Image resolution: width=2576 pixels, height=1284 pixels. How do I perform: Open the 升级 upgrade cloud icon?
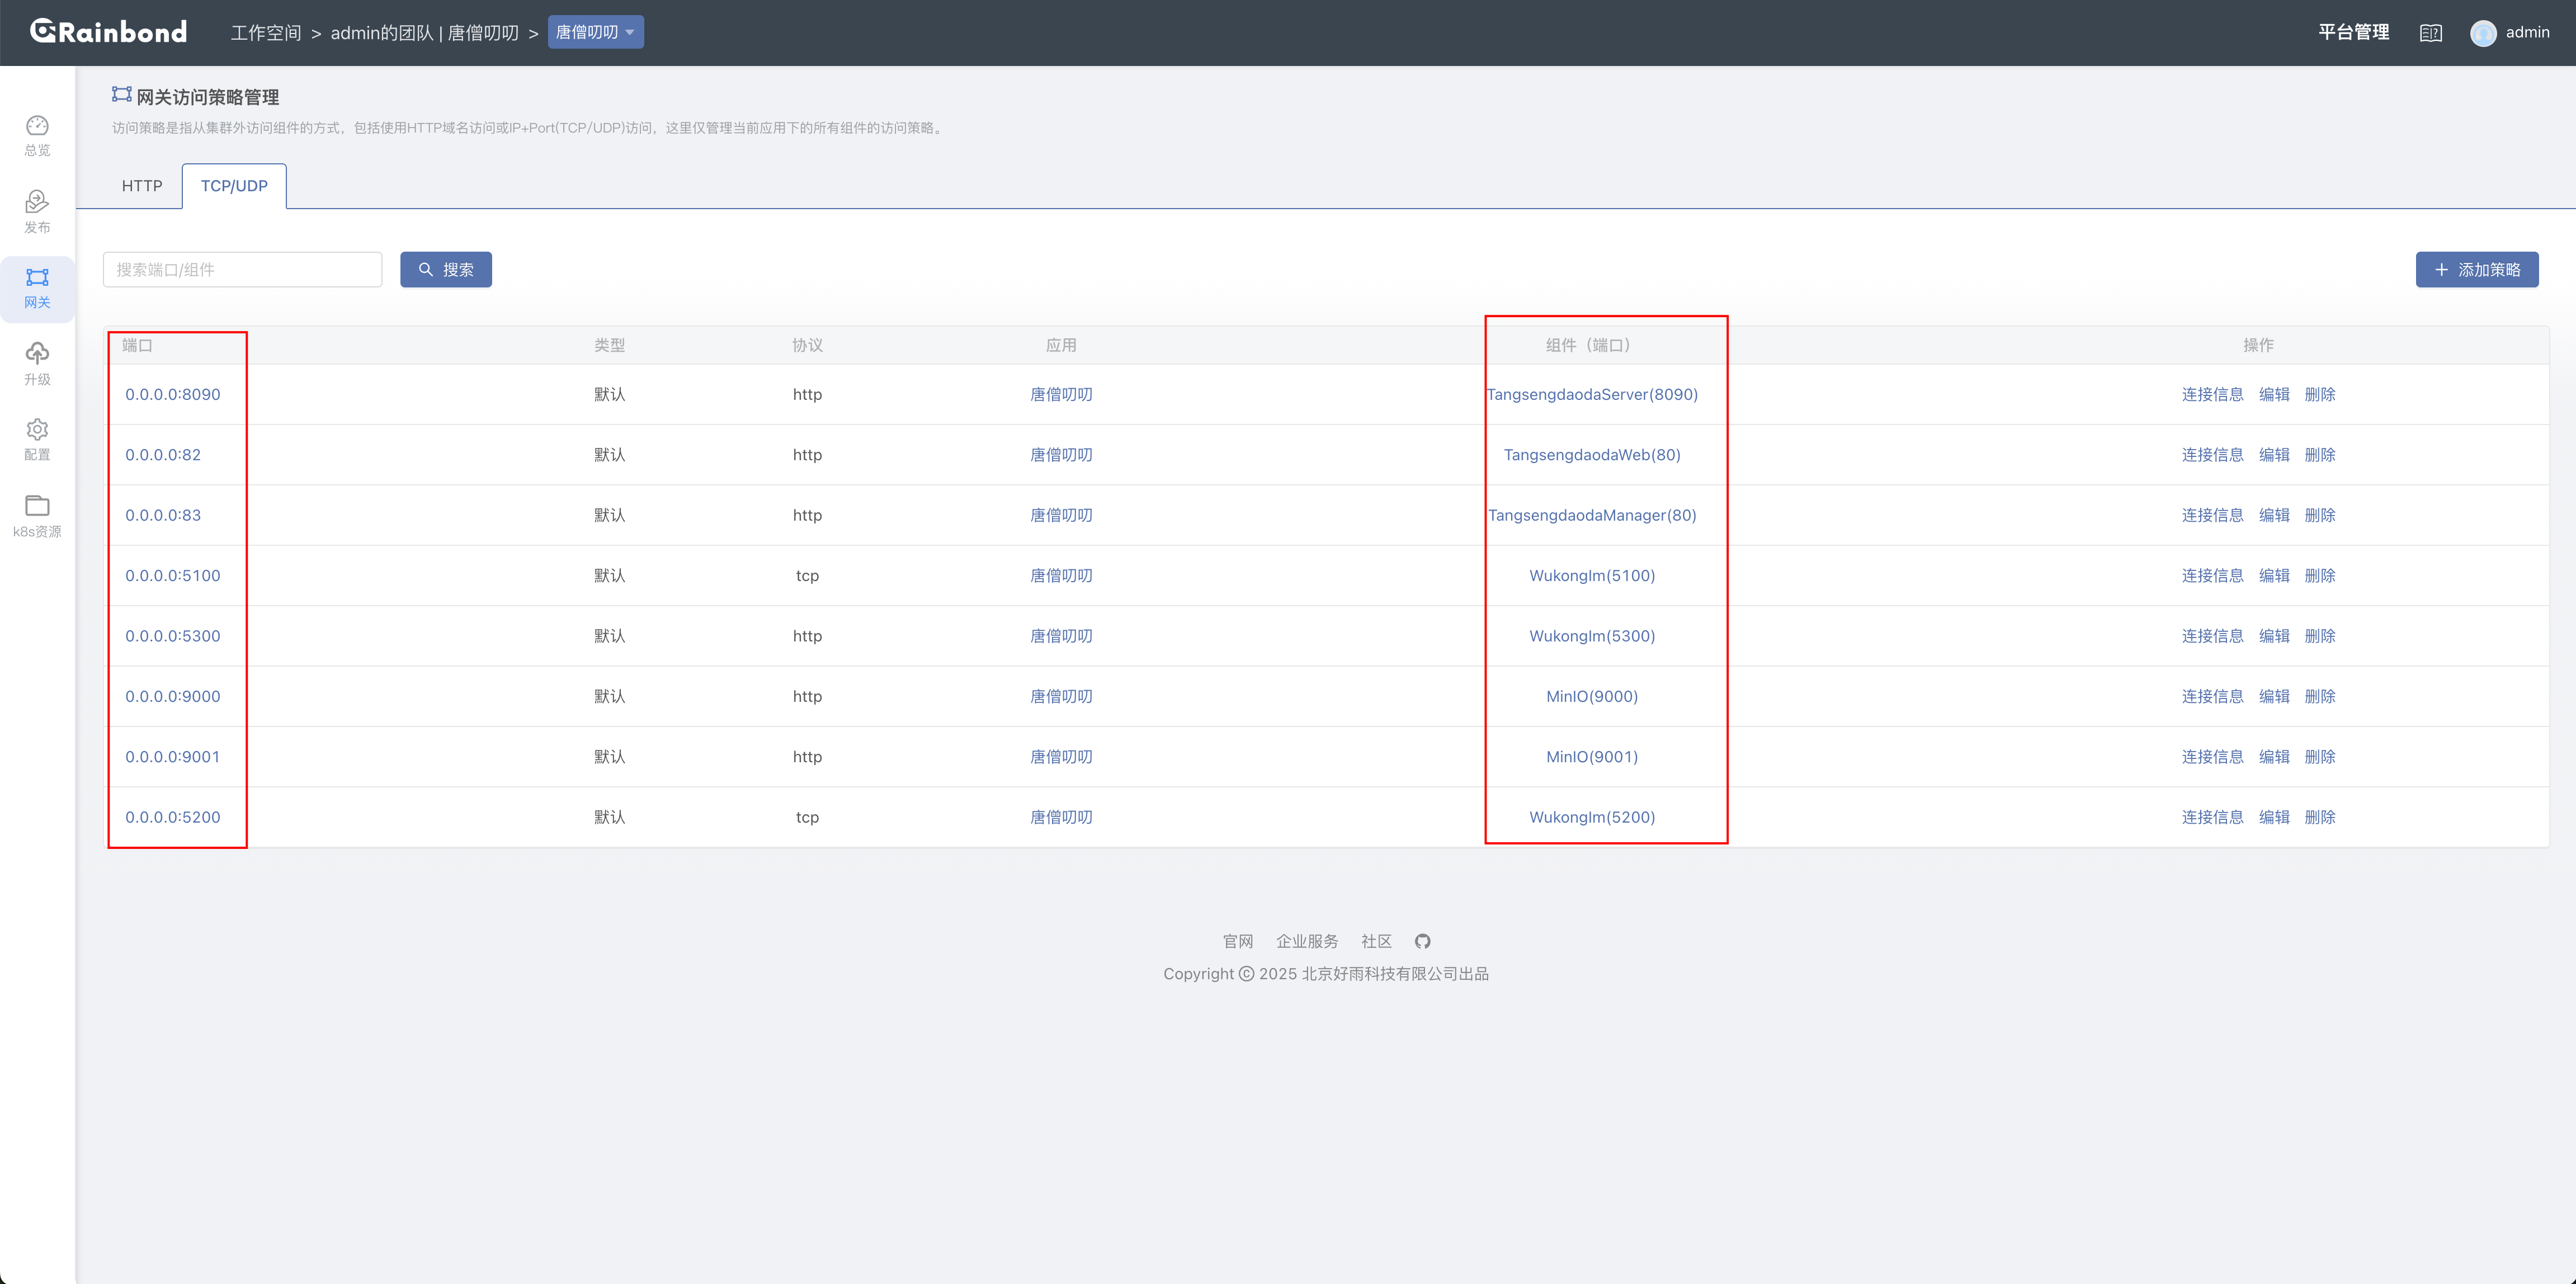tap(37, 354)
